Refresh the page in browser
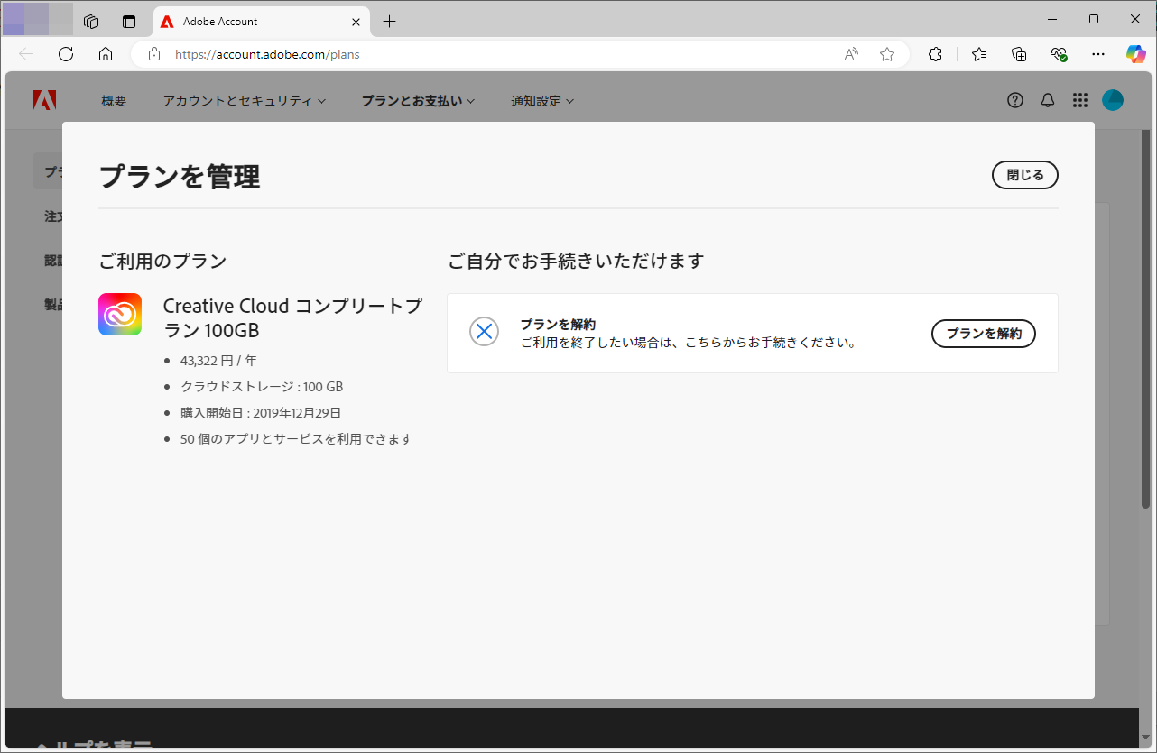The image size is (1157, 753). 66,54
